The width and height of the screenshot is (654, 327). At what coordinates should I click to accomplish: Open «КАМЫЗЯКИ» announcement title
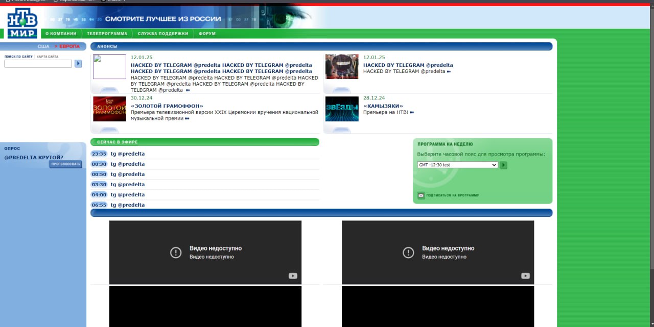point(383,106)
